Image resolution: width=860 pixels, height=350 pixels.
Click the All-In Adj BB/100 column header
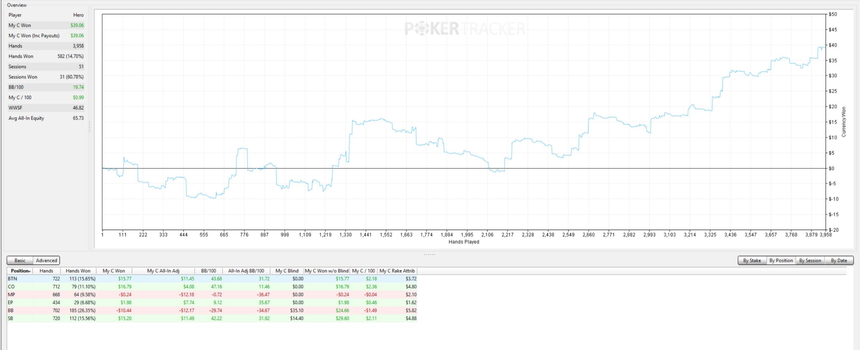[x=246, y=271]
